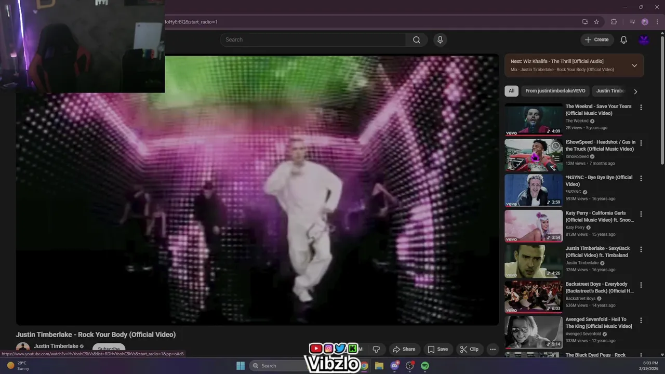Click the taskbar Search box
The image size is (665, 374).
coord(277,366)
